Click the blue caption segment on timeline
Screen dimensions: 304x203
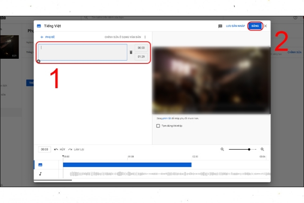click(x=127, y=165)
